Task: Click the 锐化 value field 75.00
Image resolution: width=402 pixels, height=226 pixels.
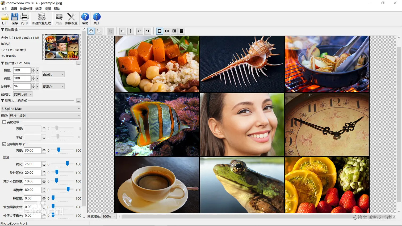Action: (x=33, y=164)
